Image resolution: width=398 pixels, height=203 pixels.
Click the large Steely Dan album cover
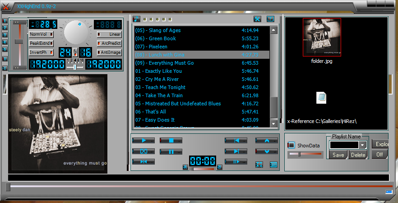[58, 124]
